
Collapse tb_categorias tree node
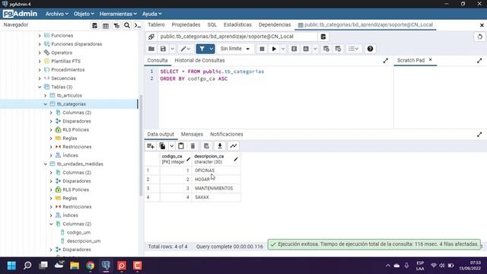[46, 104]
